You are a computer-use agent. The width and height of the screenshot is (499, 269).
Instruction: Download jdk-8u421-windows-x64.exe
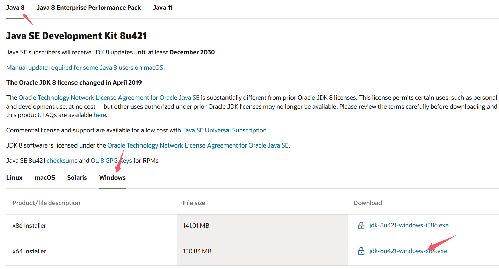(408, 251)
